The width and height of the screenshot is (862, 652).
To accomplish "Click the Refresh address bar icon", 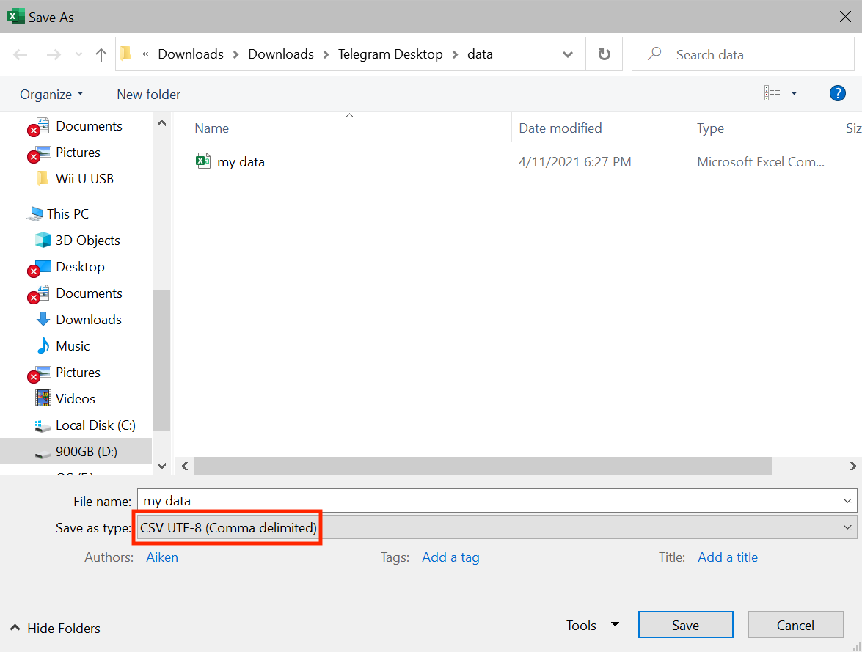I will click(x=603, y=54).
